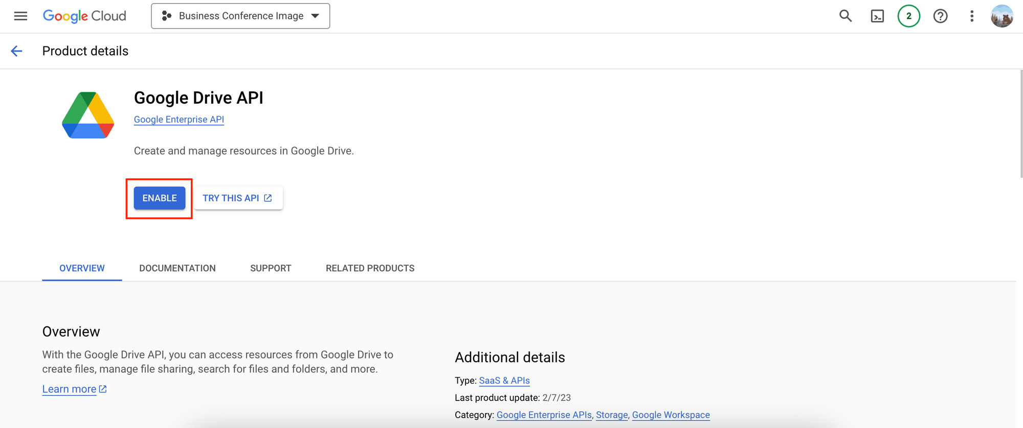Click the 'Product details' page title
Image resolution: width=1023 pixels, height=428 pixels.
click(85, 51)
